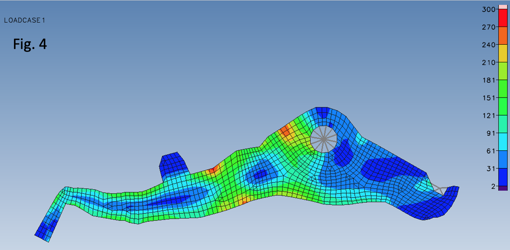Image resolution: width=510 pixels, height=250 pixels.
Task: Click the LOADCASE 1 label
Action: (24, 20)
